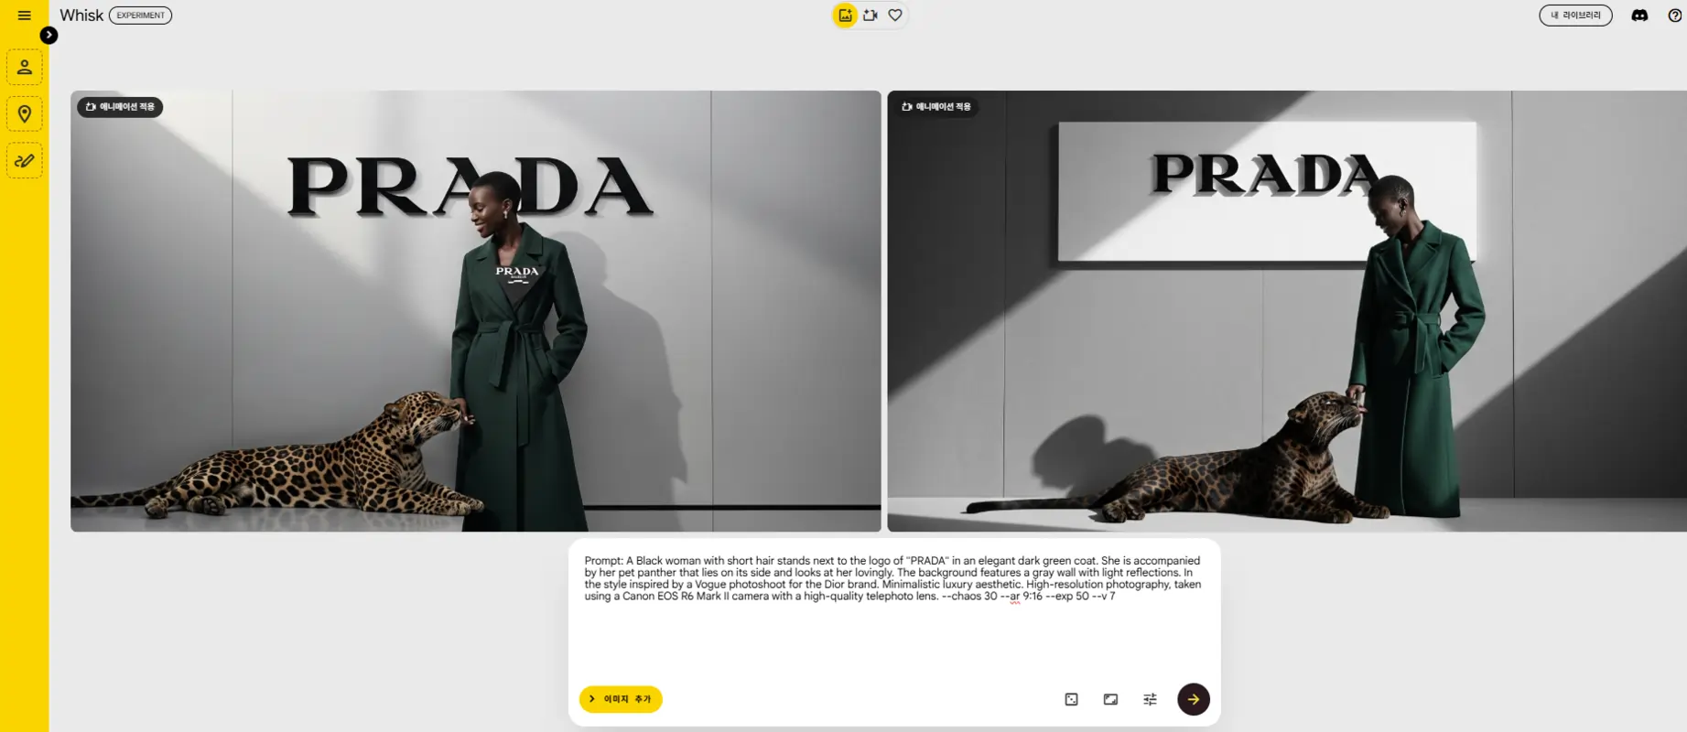
Task: Click the Whisk logo text
Action: coord(81,16)
